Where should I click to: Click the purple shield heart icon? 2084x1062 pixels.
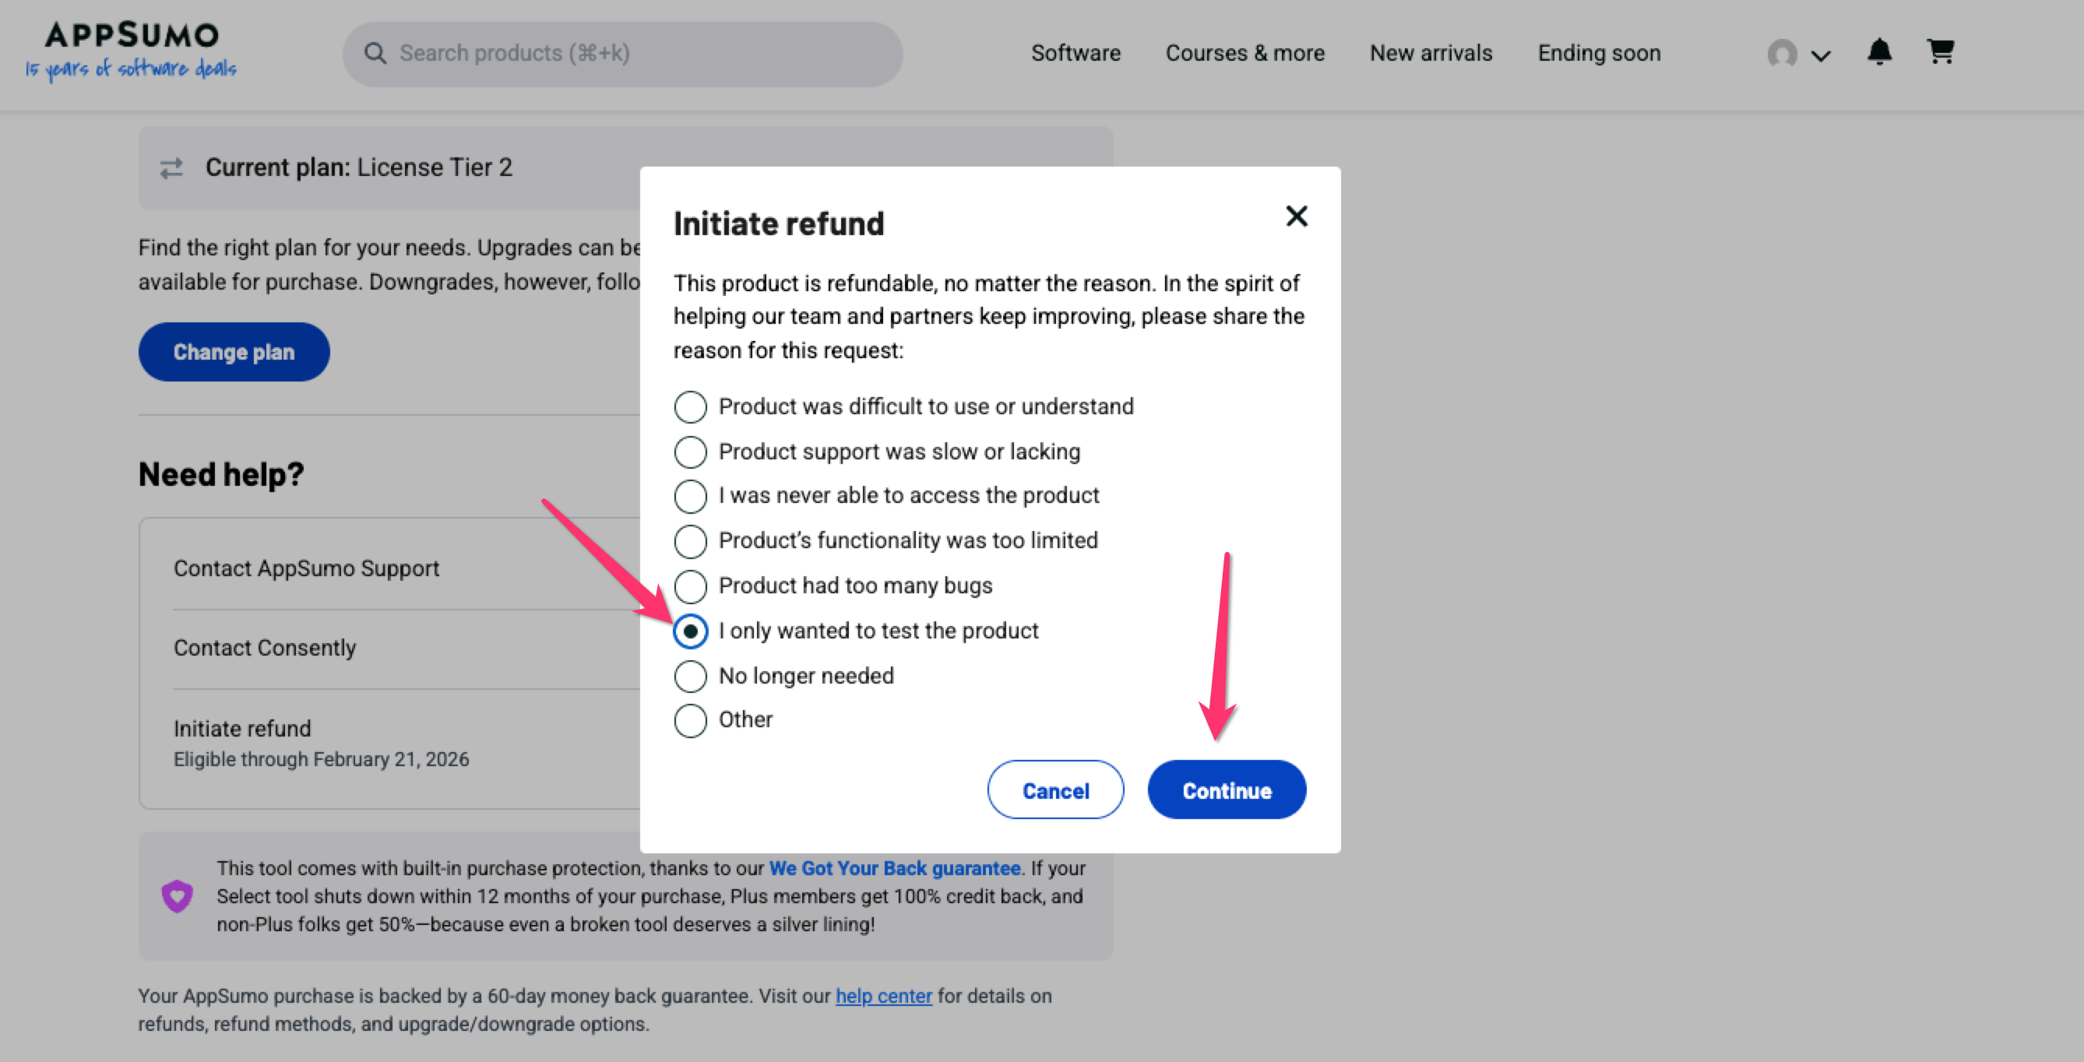(178, 895)
